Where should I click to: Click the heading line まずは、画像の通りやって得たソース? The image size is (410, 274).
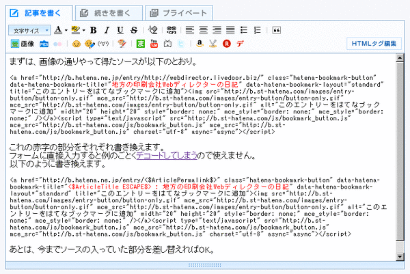point(103,61)
